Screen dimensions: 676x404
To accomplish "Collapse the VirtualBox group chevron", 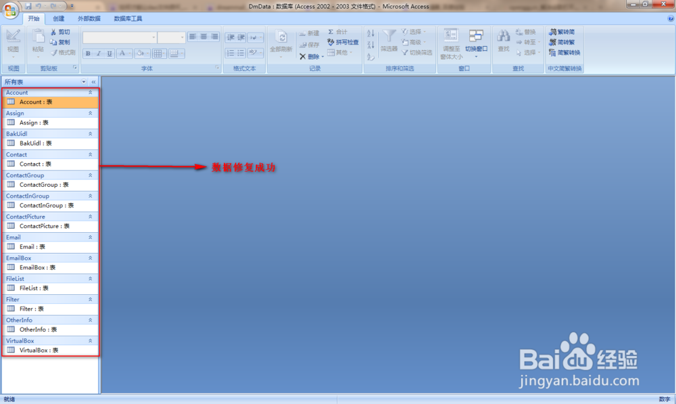I will [x=90, y=341].
